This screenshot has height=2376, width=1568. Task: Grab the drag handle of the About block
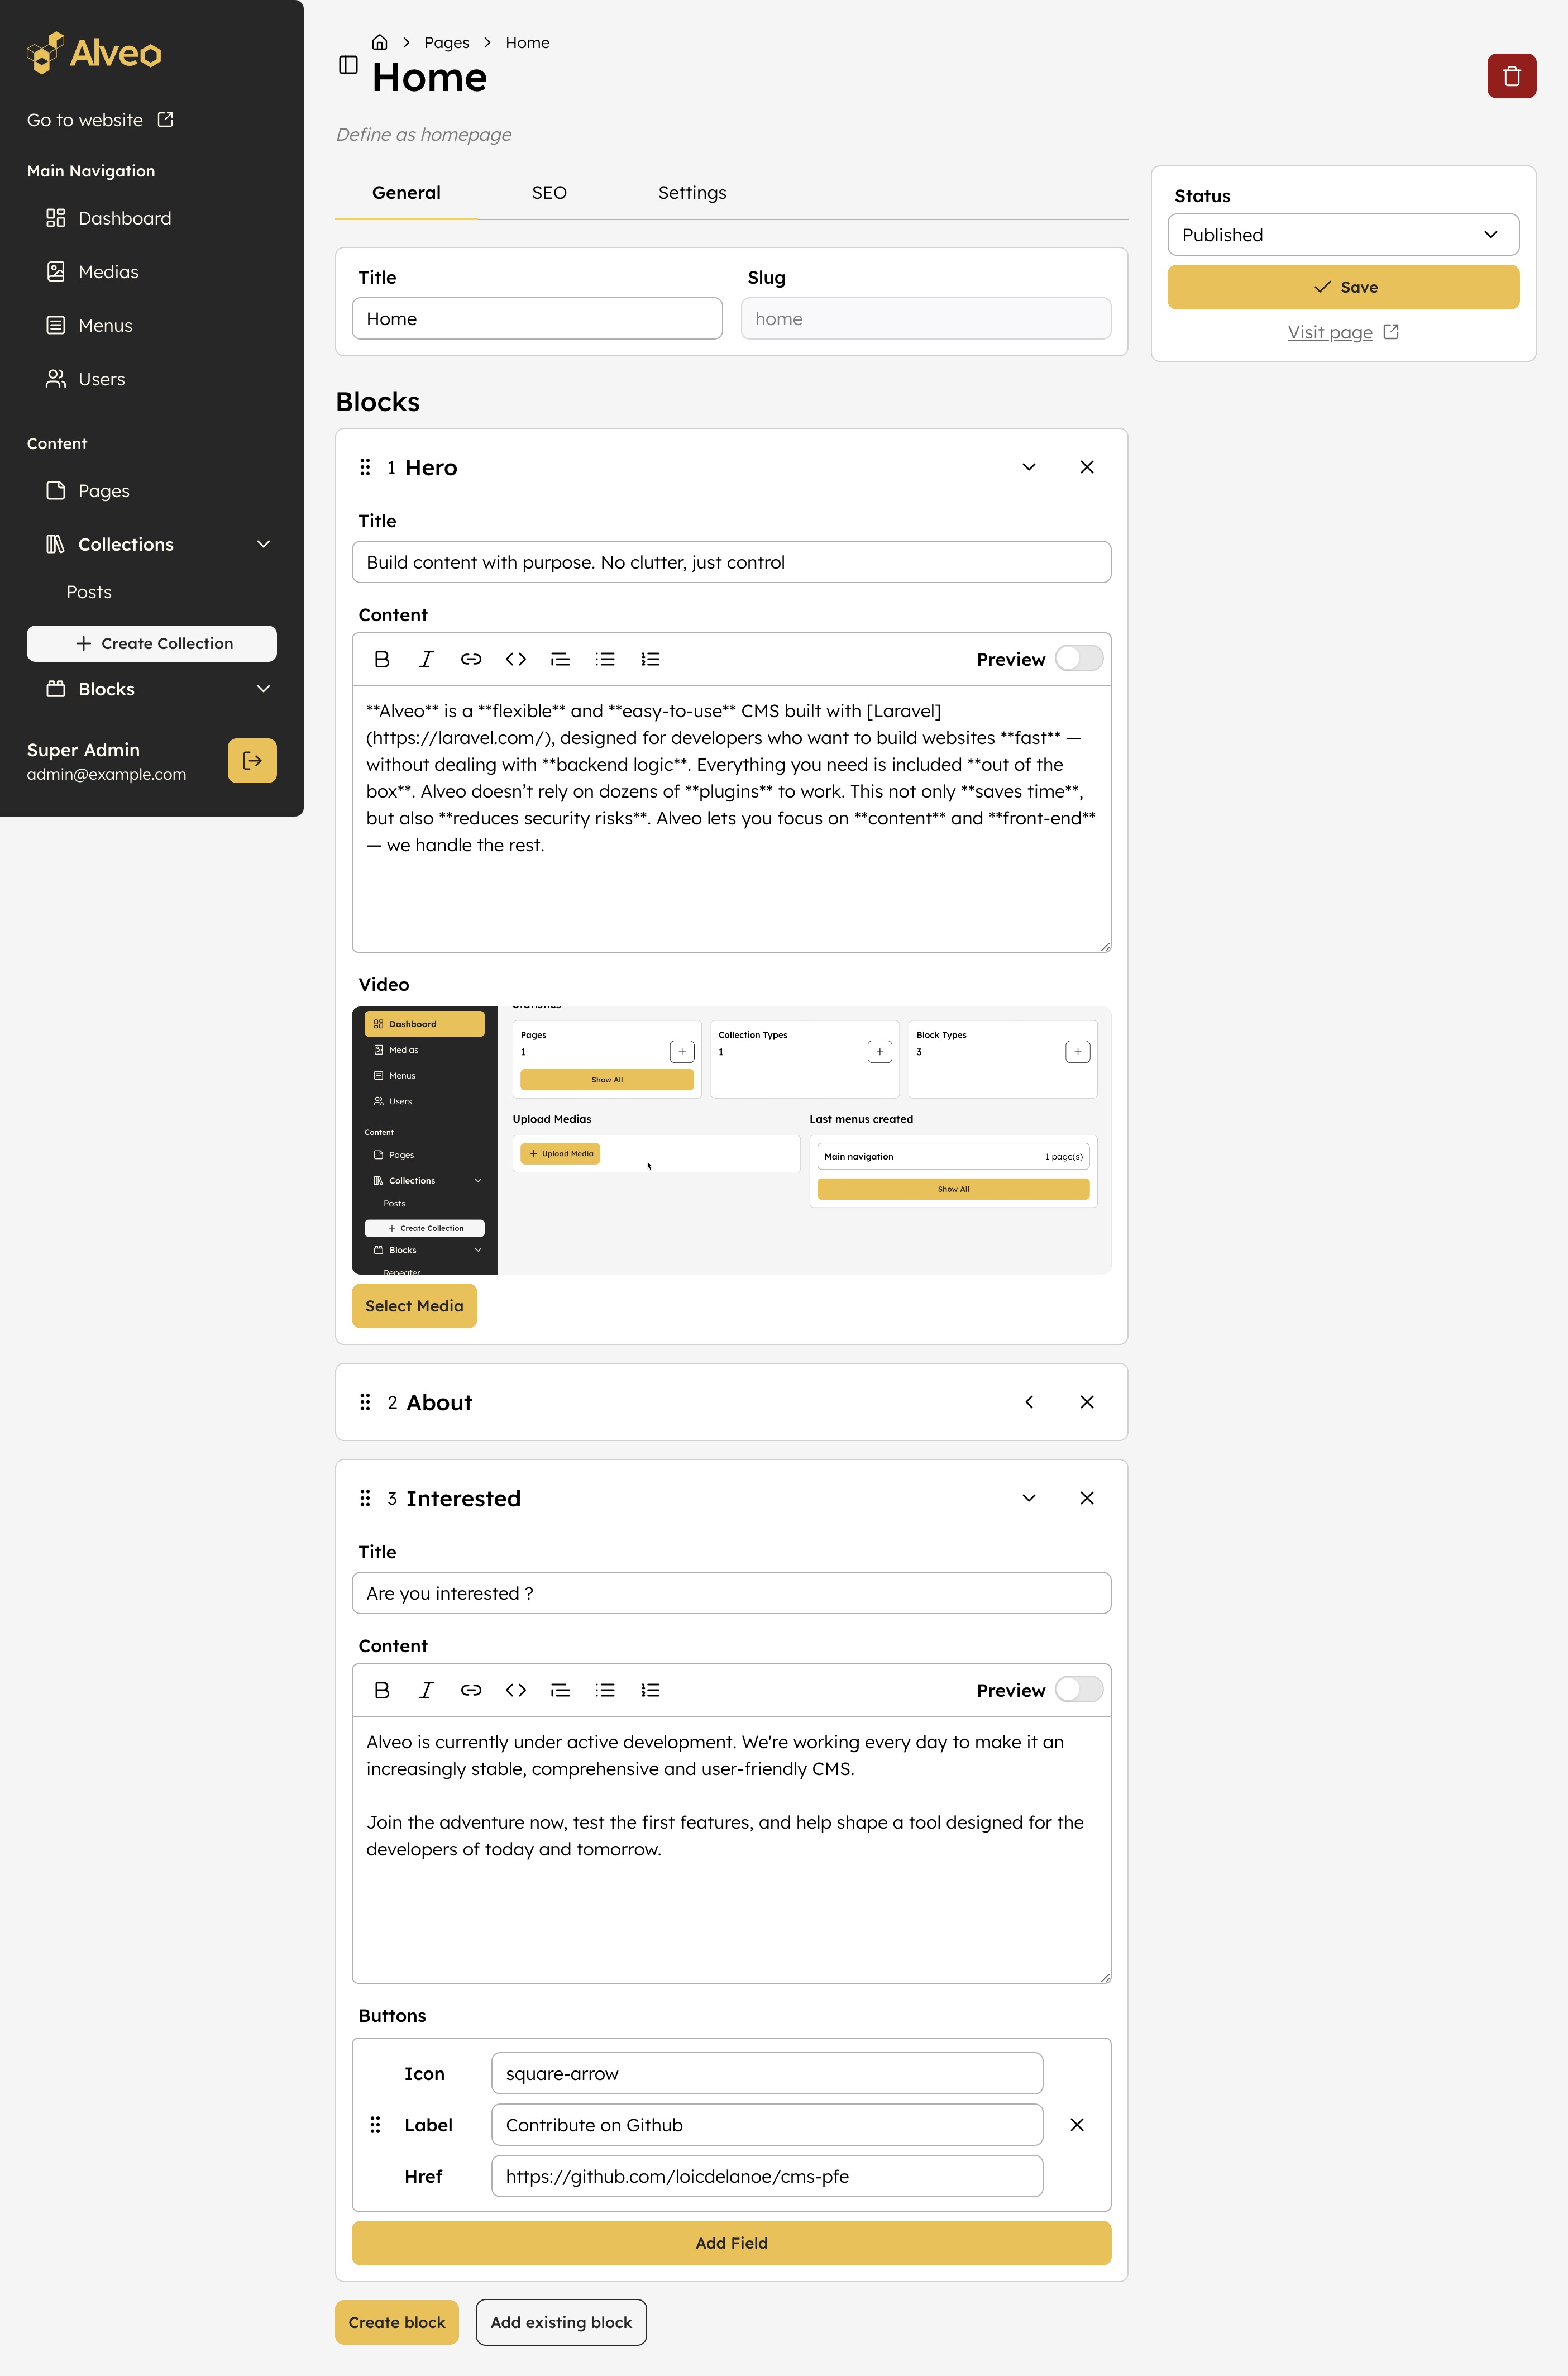(x=365, y=1402)
